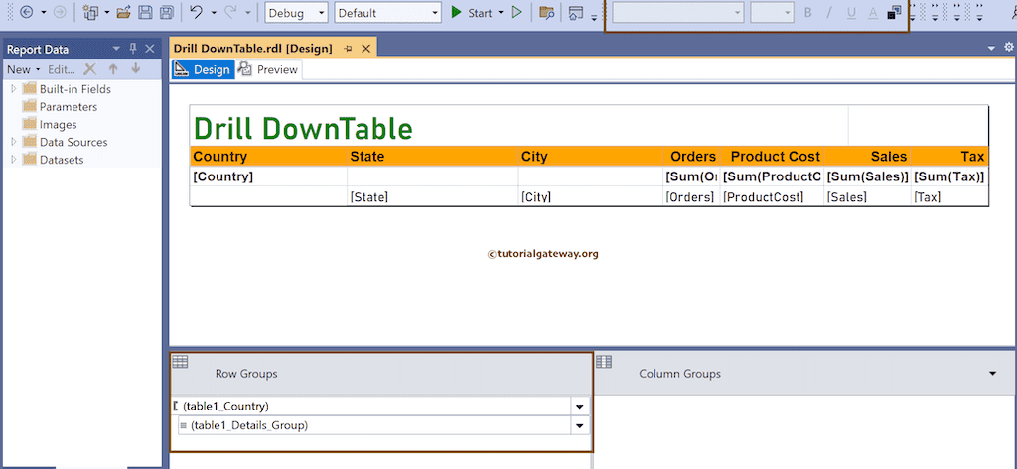Open table1_Country row group dropdown

coord(579,407)
